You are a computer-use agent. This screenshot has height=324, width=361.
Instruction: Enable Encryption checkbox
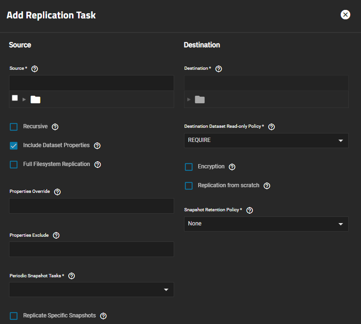point(189,167)
